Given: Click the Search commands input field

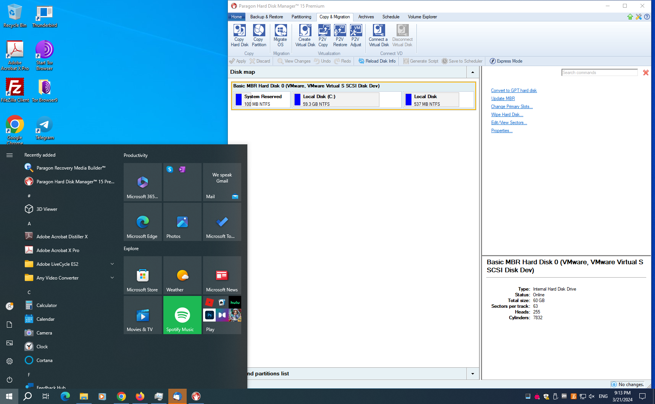Looking at the screenshot, I should pyautogui.click(x=599, y=73).
